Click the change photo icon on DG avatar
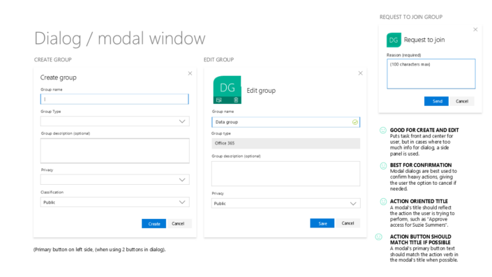The height and width of the screenshot is (277, 492). (219, 100)
